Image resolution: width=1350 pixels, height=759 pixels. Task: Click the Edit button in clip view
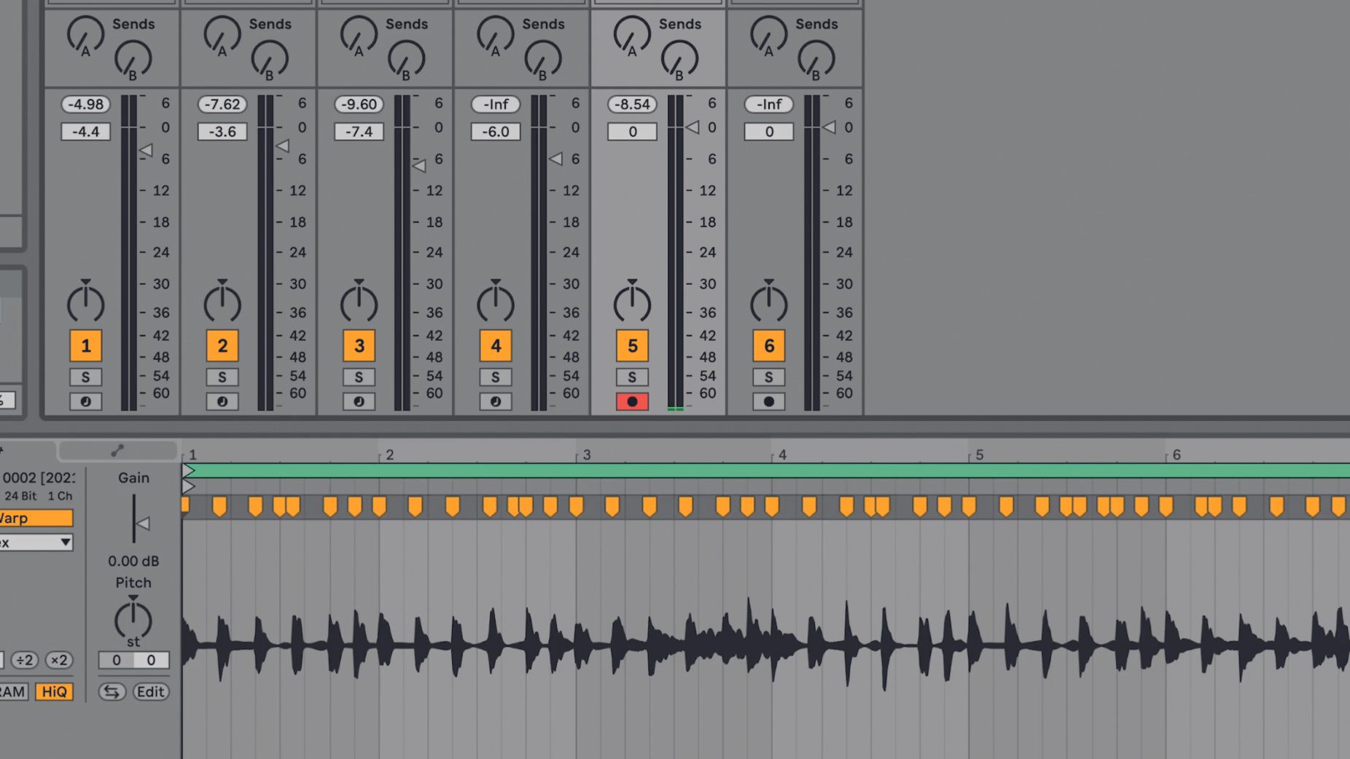pyautogui.click(x=151, y=691)
